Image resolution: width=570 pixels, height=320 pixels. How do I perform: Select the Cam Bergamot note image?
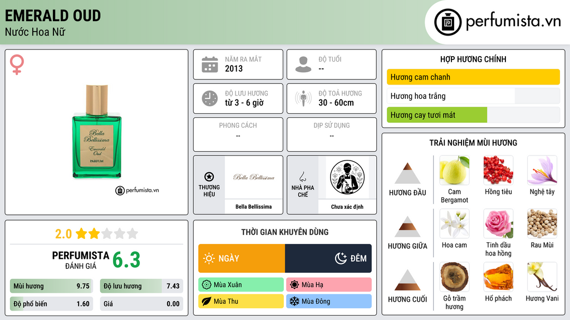(454, 170)
